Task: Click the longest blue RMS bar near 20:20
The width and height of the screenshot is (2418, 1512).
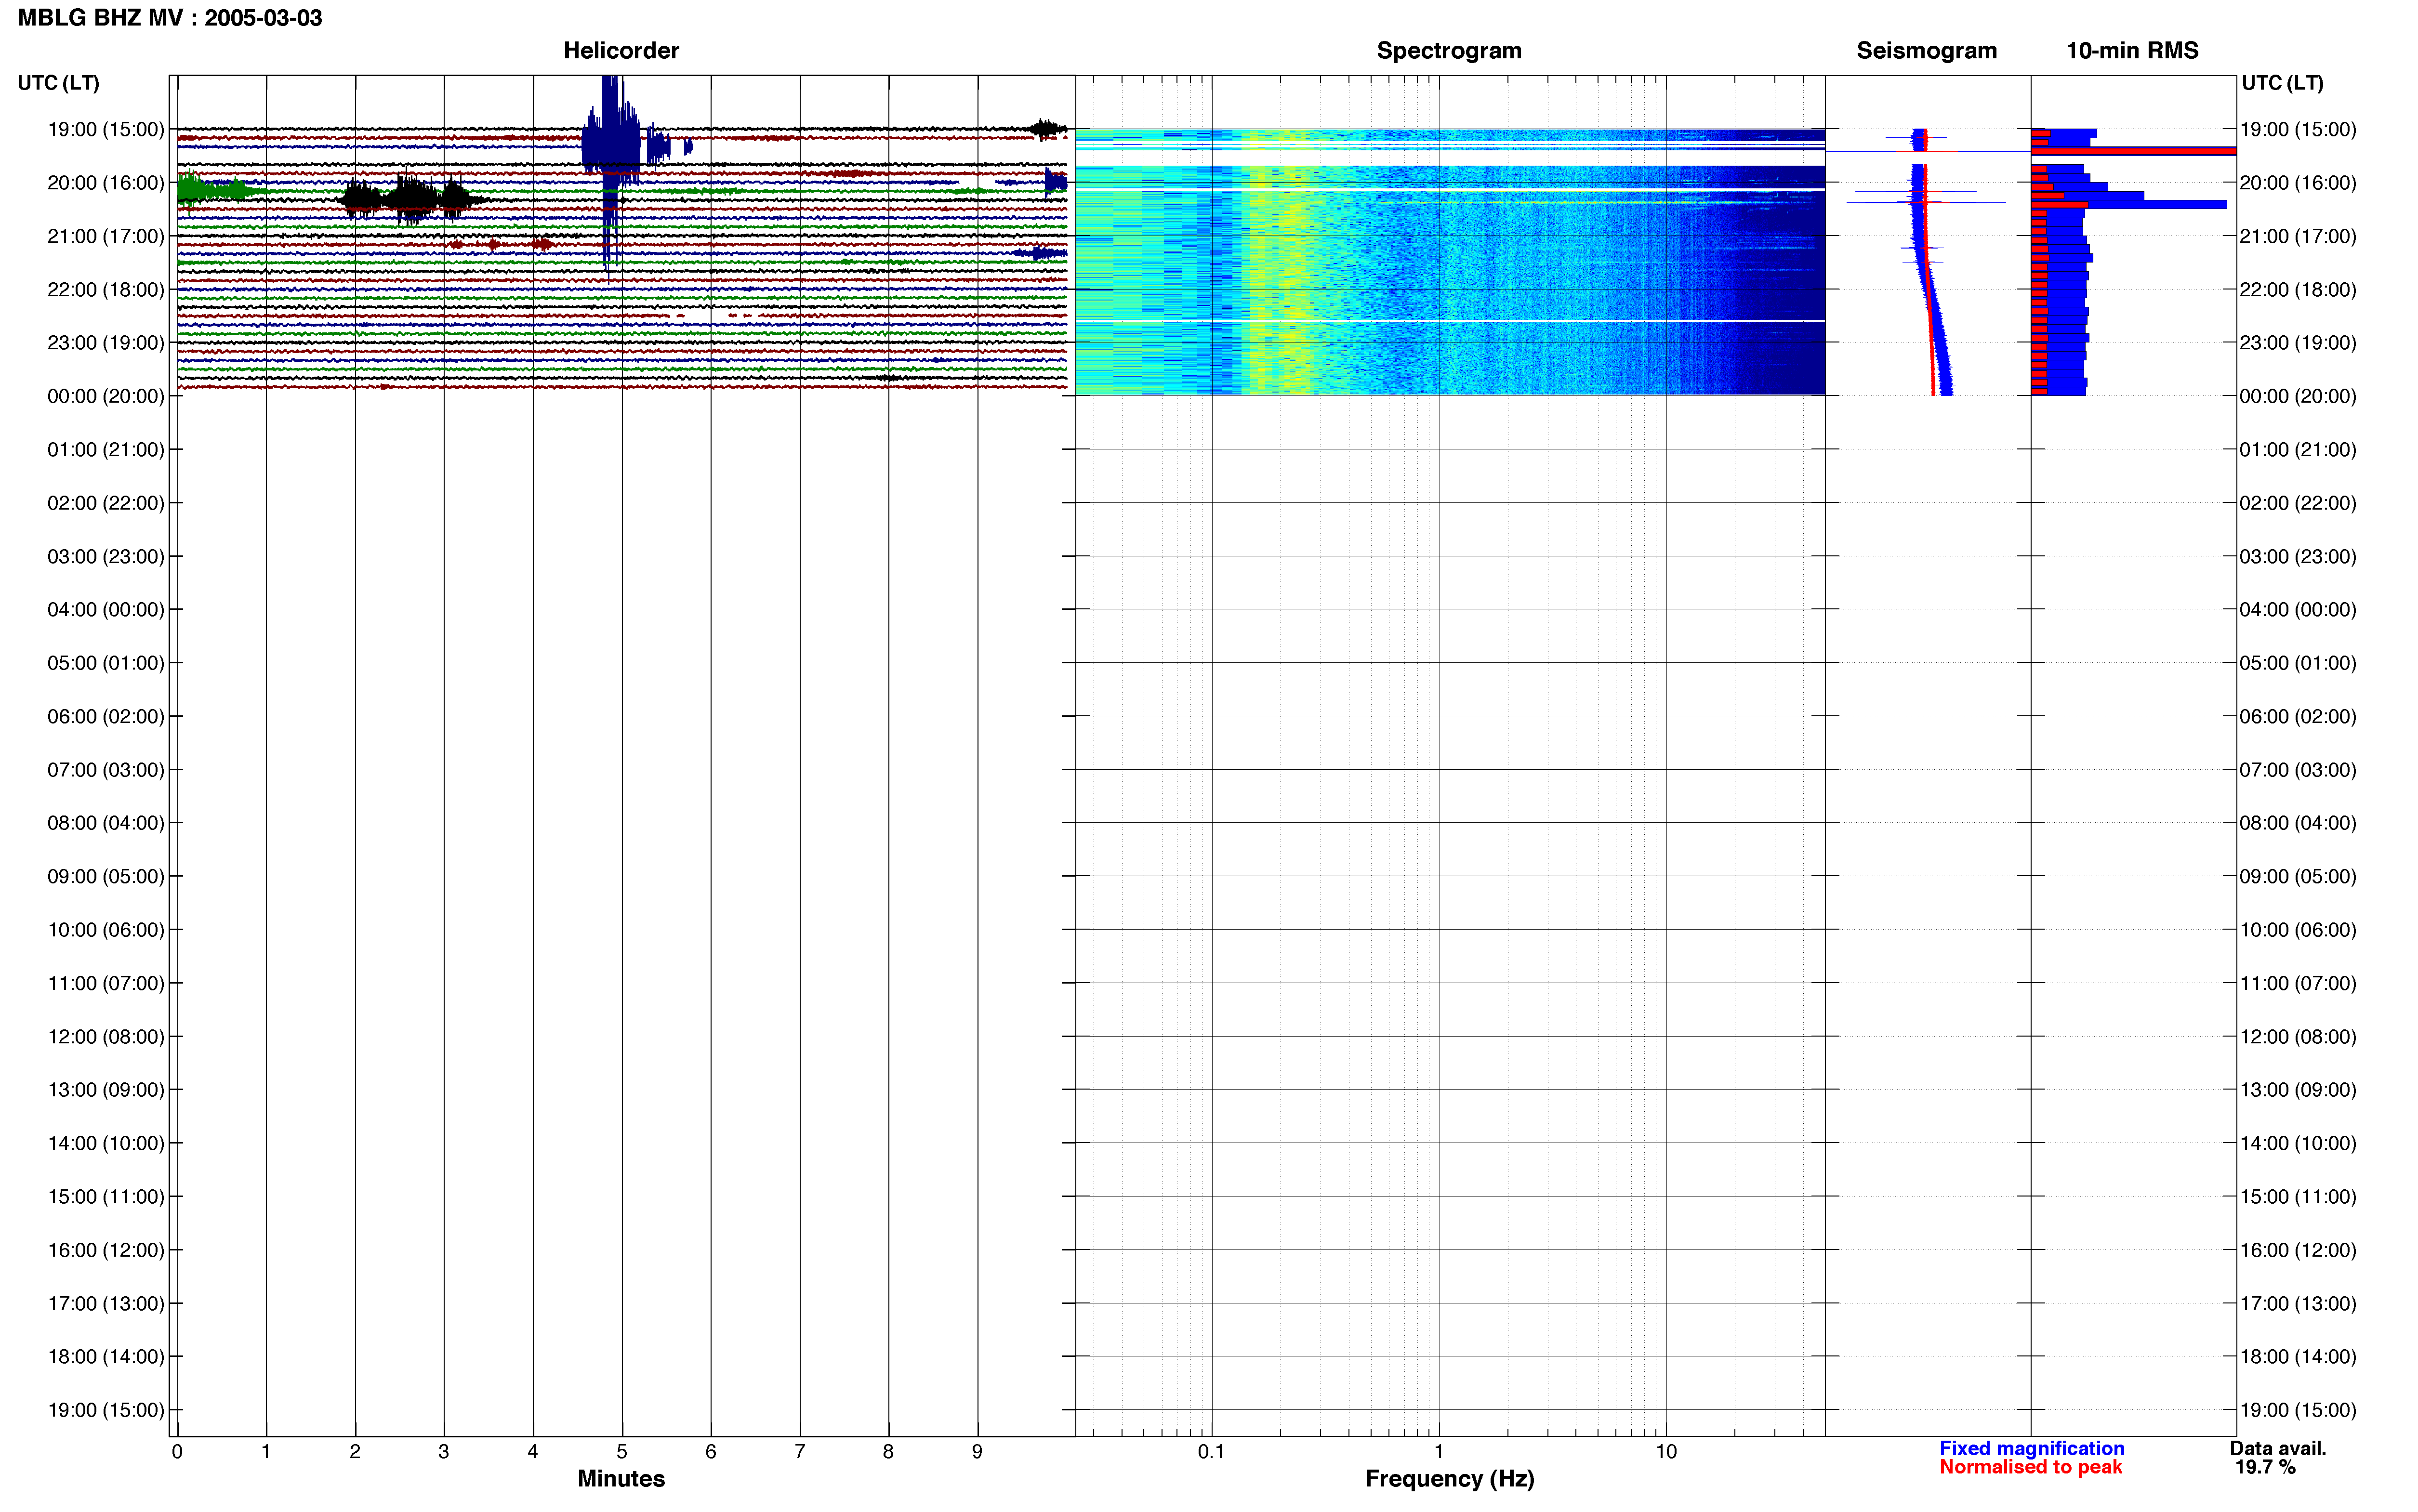Action: tap(2129, 205)
